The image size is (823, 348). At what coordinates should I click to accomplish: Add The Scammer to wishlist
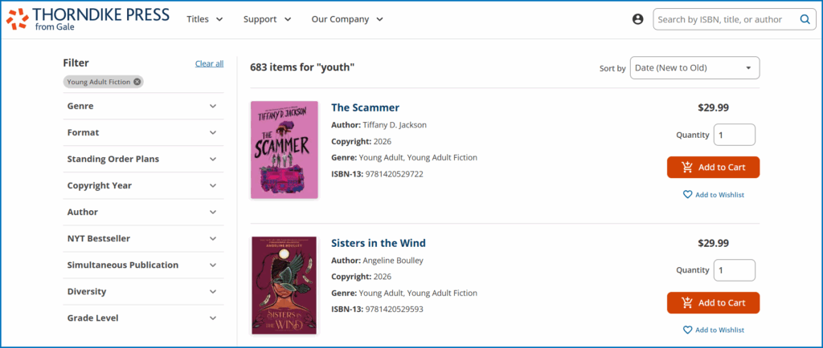(713, 195)
